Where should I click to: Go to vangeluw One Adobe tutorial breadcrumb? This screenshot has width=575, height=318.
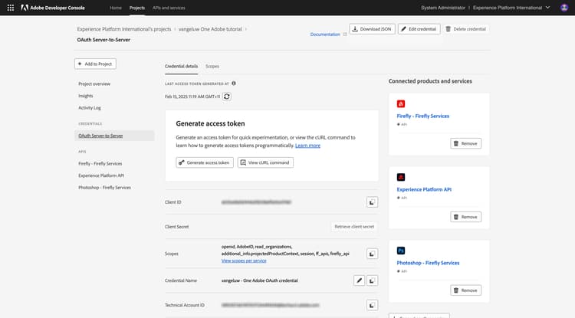pos(210,29)
